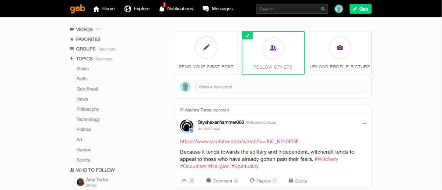Click the Messages chat bubble icon
442x190 pixels.
coord(206,9)
